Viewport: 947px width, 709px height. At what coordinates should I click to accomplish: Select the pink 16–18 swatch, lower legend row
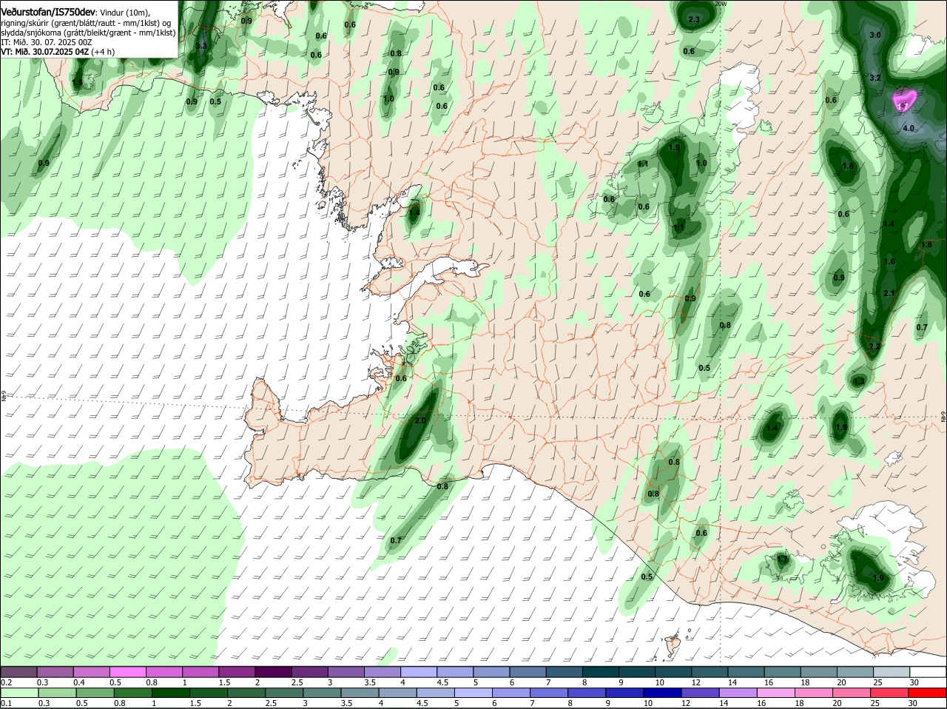coord(778,693)
